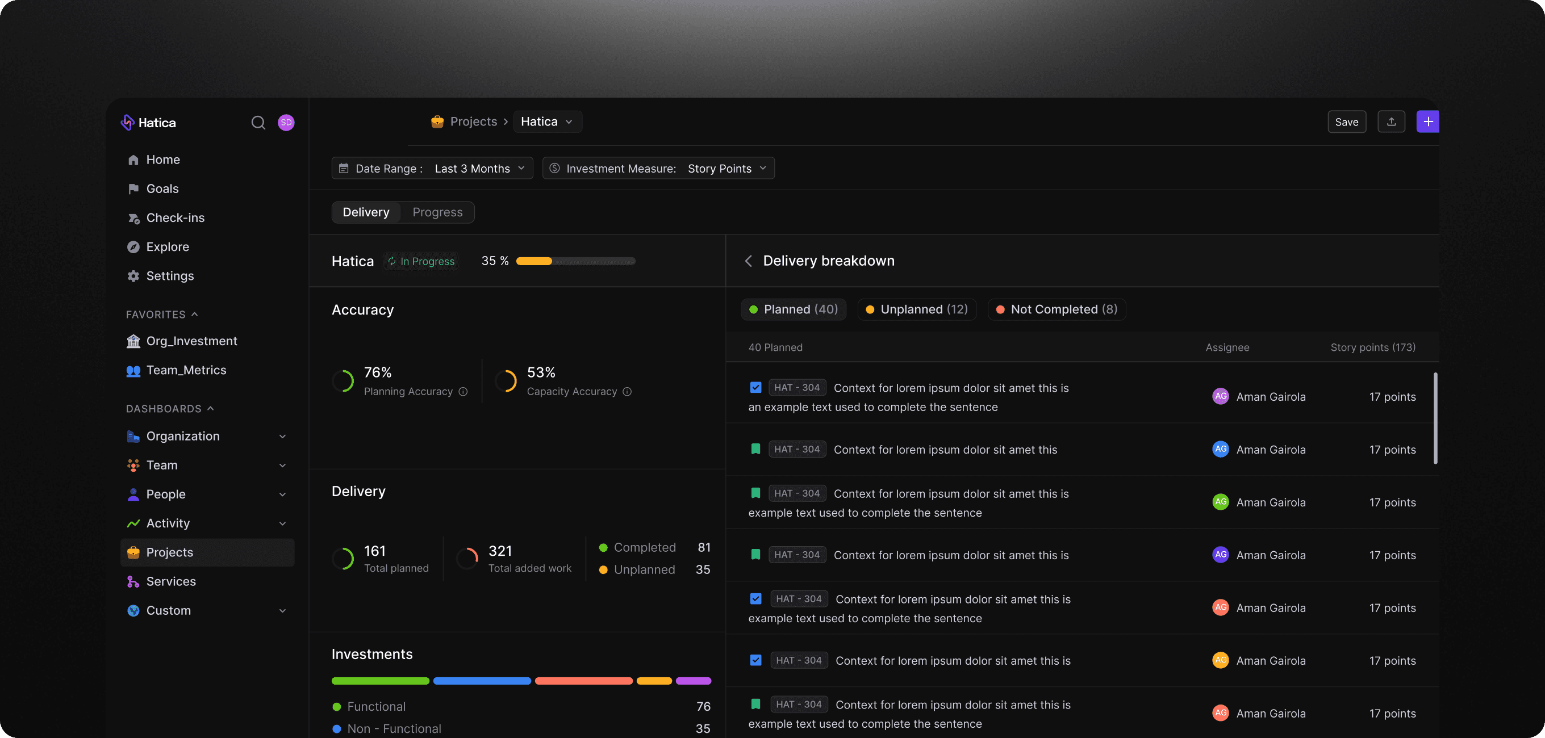Switch to the Progress tab
This screenshot has height=738, width=1545.
click(437, 212)
